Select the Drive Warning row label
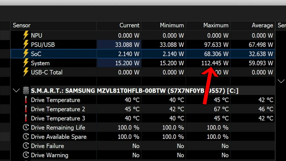This screenshot has width=286, height=161. click(50, 155)
